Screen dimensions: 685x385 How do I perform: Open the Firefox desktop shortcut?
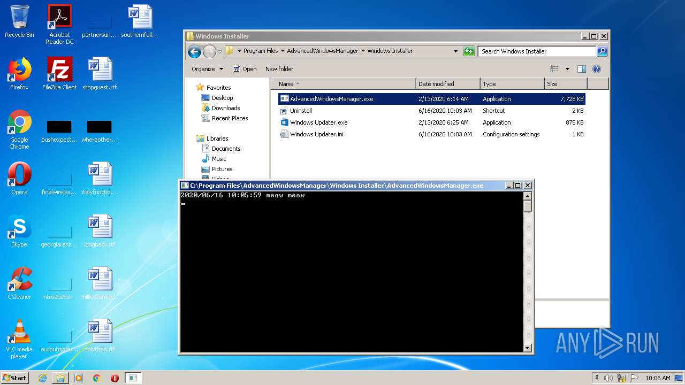pos(19,74)
